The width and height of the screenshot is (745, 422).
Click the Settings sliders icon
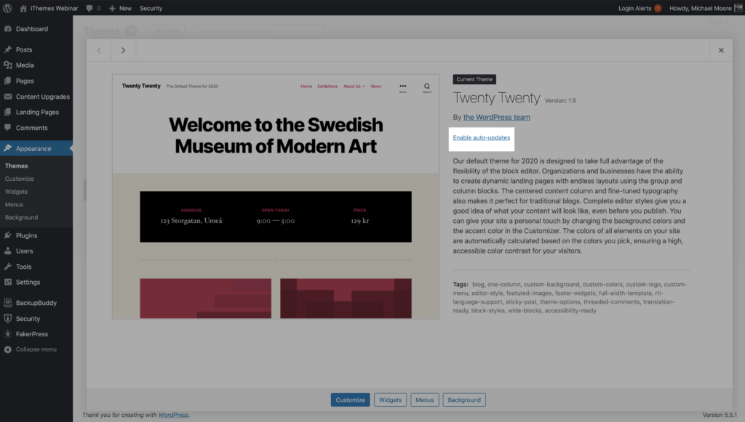pyautogui.click(x=7, y=282)
